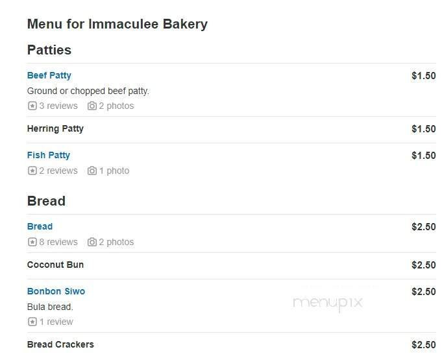This screenshot has height=356, width=444.
Task: View 1 photo of Fish Patty
Action: 114,171
